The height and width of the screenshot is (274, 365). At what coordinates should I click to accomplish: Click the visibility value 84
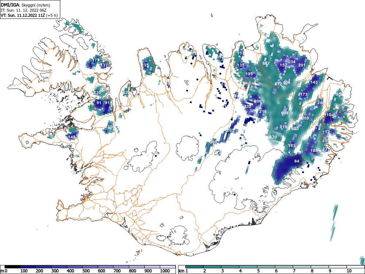[297, 161]
